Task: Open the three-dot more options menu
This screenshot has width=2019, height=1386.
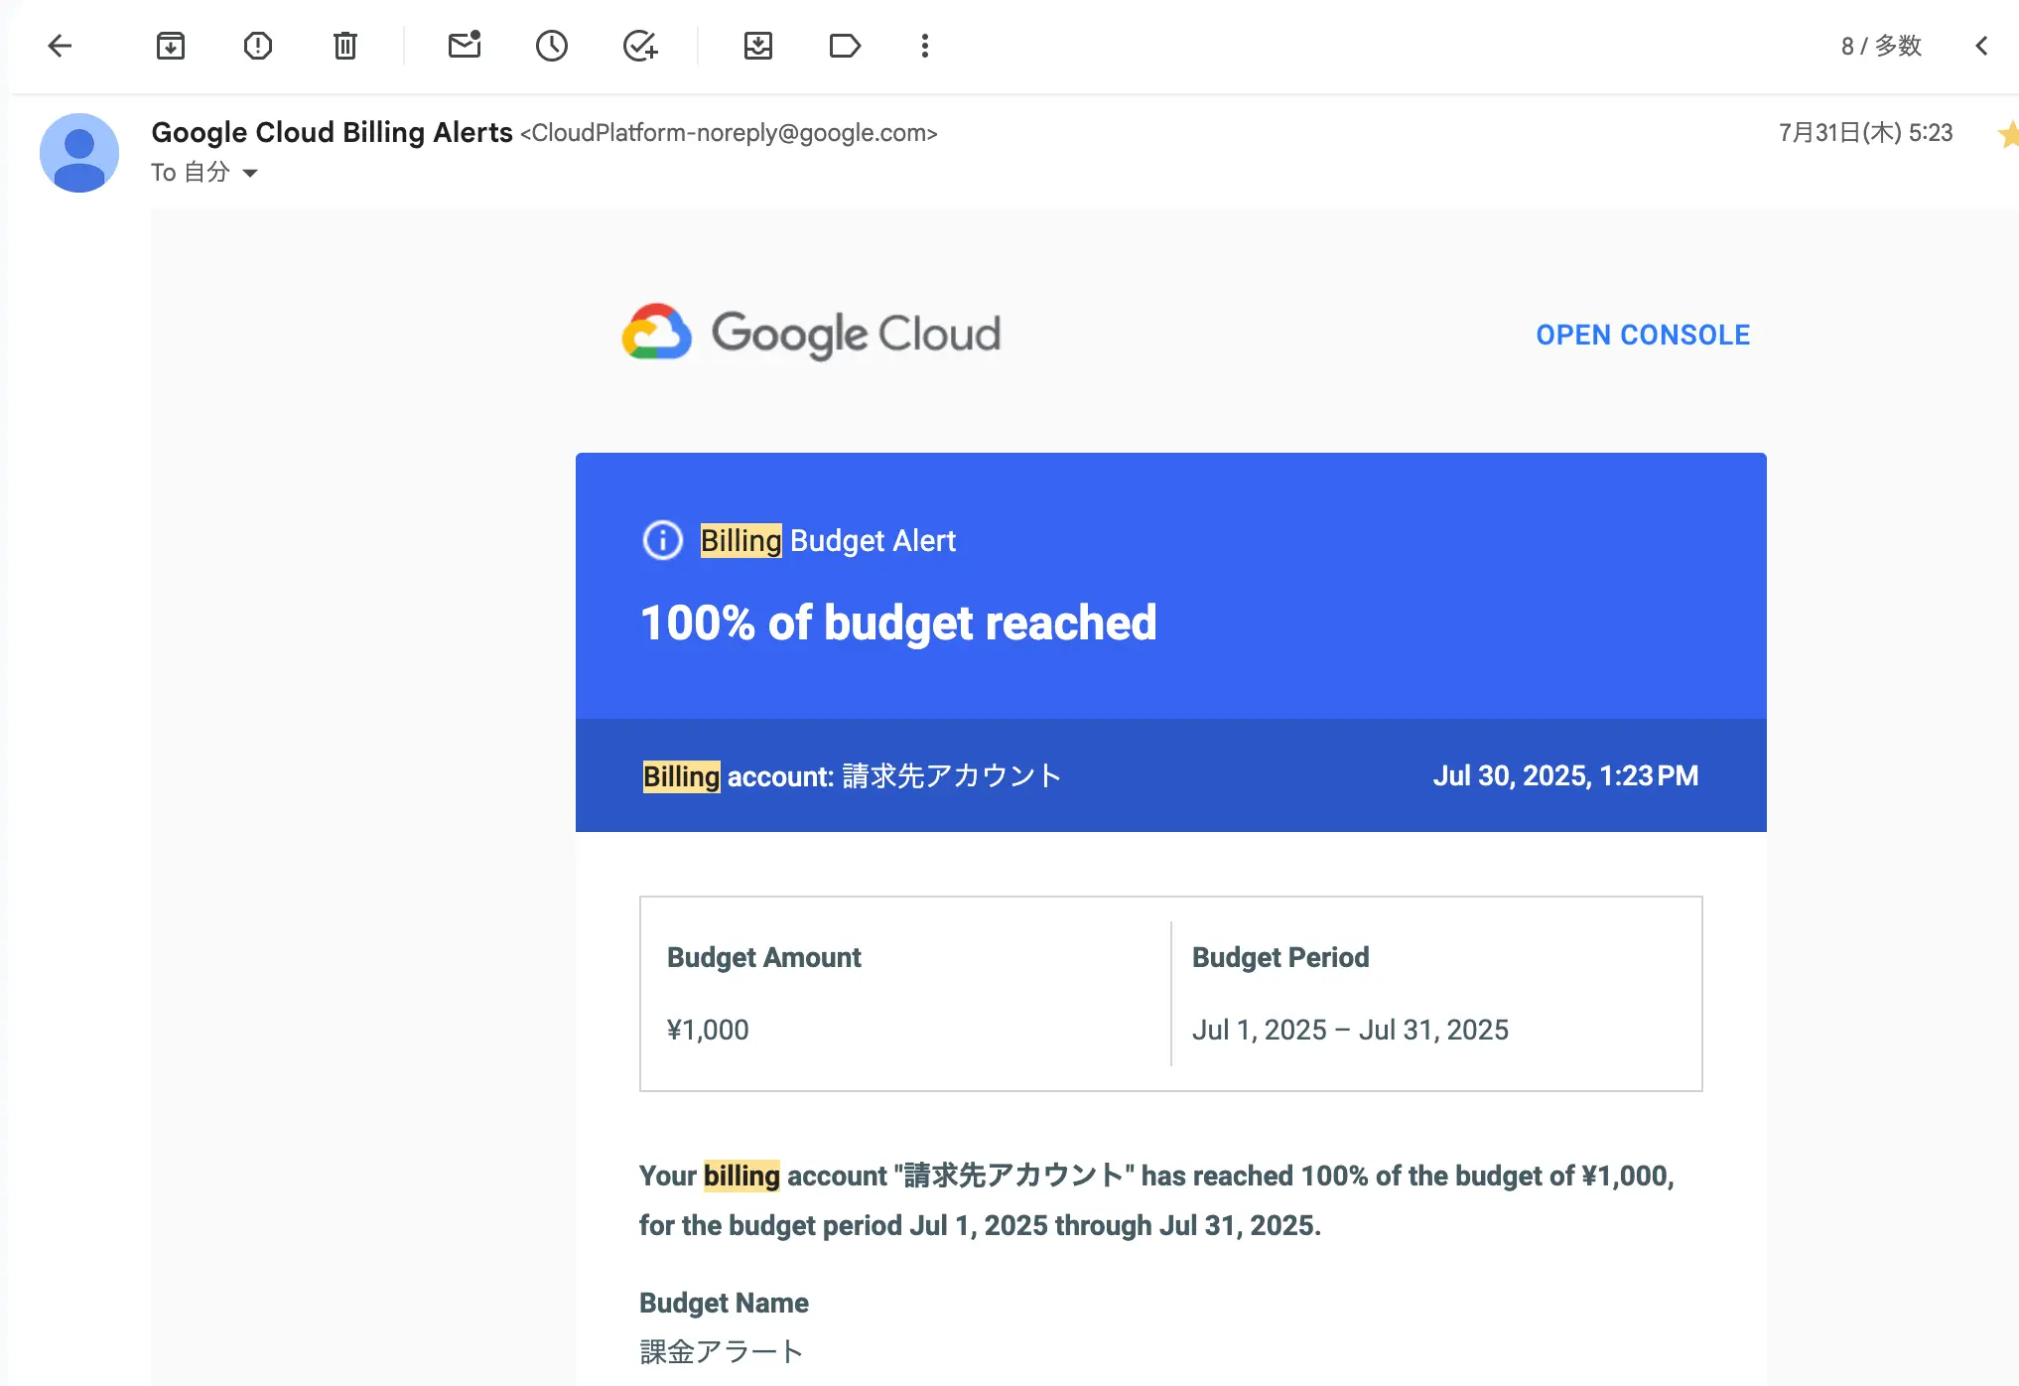Action: pos(924,46)
